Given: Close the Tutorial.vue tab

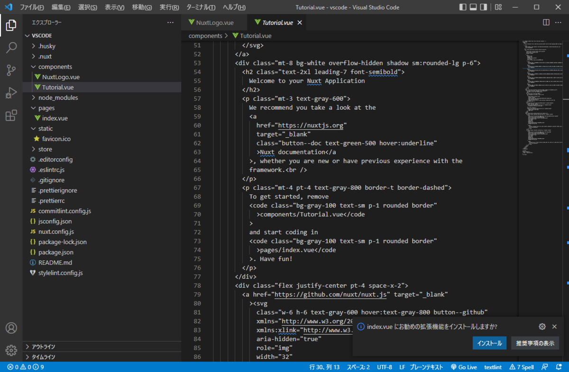Looking at the screenshot, I should click(x=300, y=22).
